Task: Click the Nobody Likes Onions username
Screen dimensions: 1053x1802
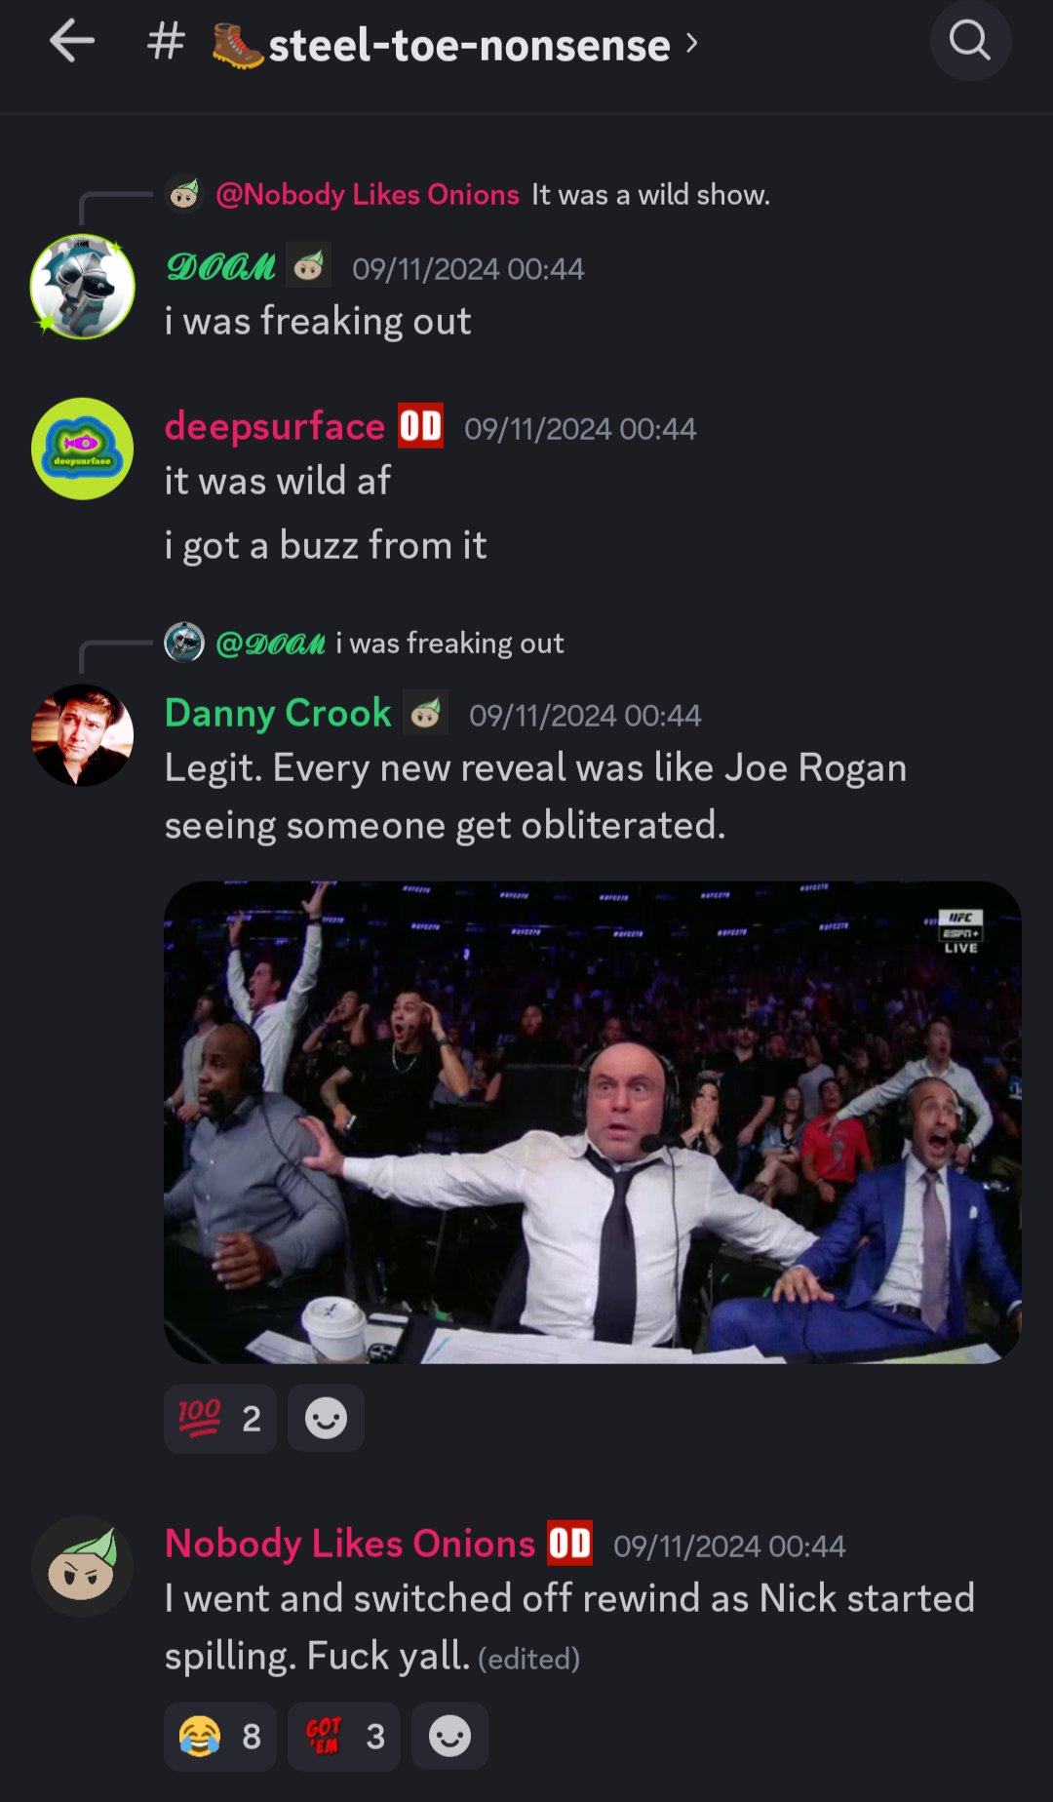Action: 350,1544
